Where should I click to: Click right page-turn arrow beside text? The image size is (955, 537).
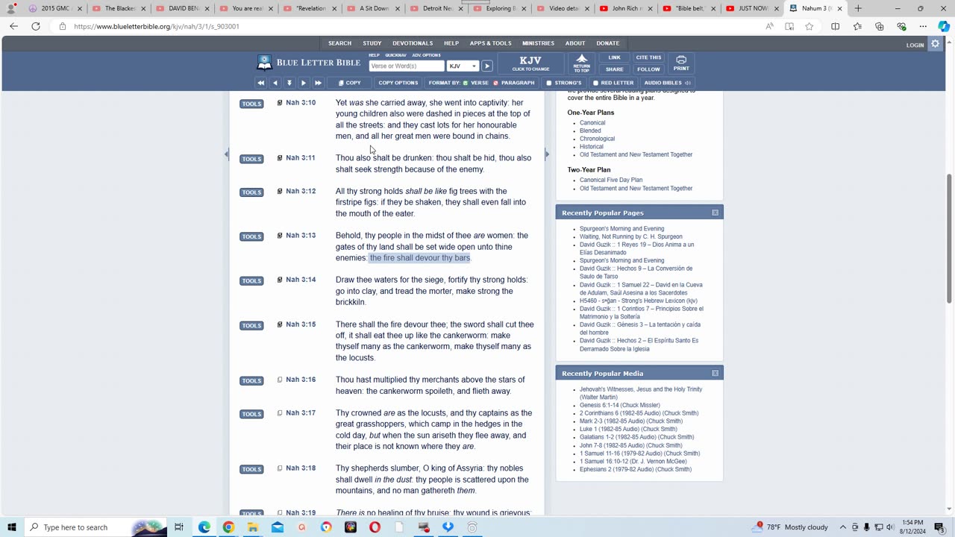point(547,154)
